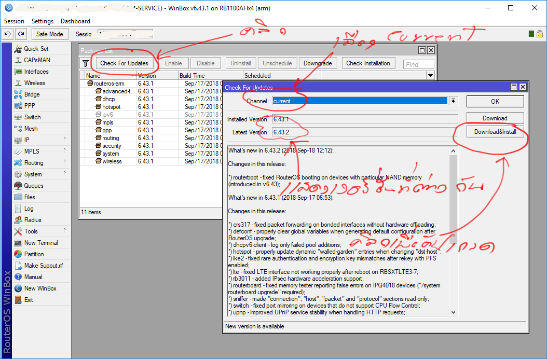Click the Undo arrow in the toolbar

pyautogui.click(x=8, y=34)
